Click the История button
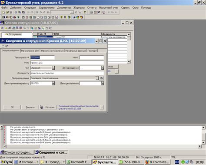 (48, 107)
